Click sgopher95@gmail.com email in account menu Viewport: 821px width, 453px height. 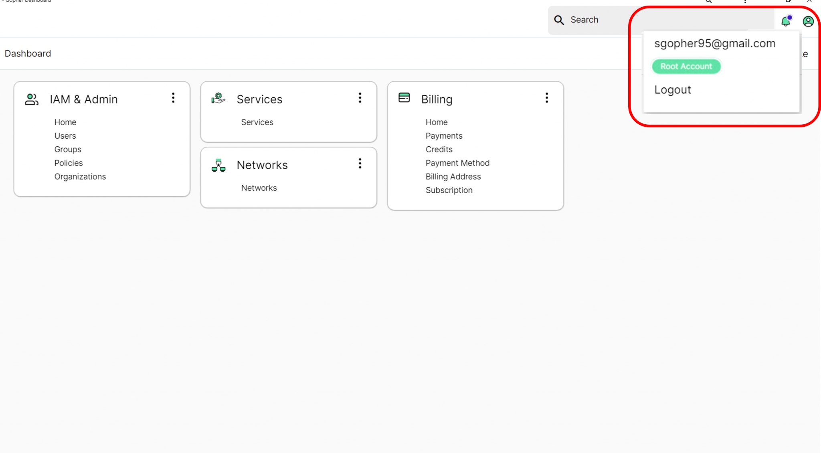pyautogui.click(x=715, y=43)
